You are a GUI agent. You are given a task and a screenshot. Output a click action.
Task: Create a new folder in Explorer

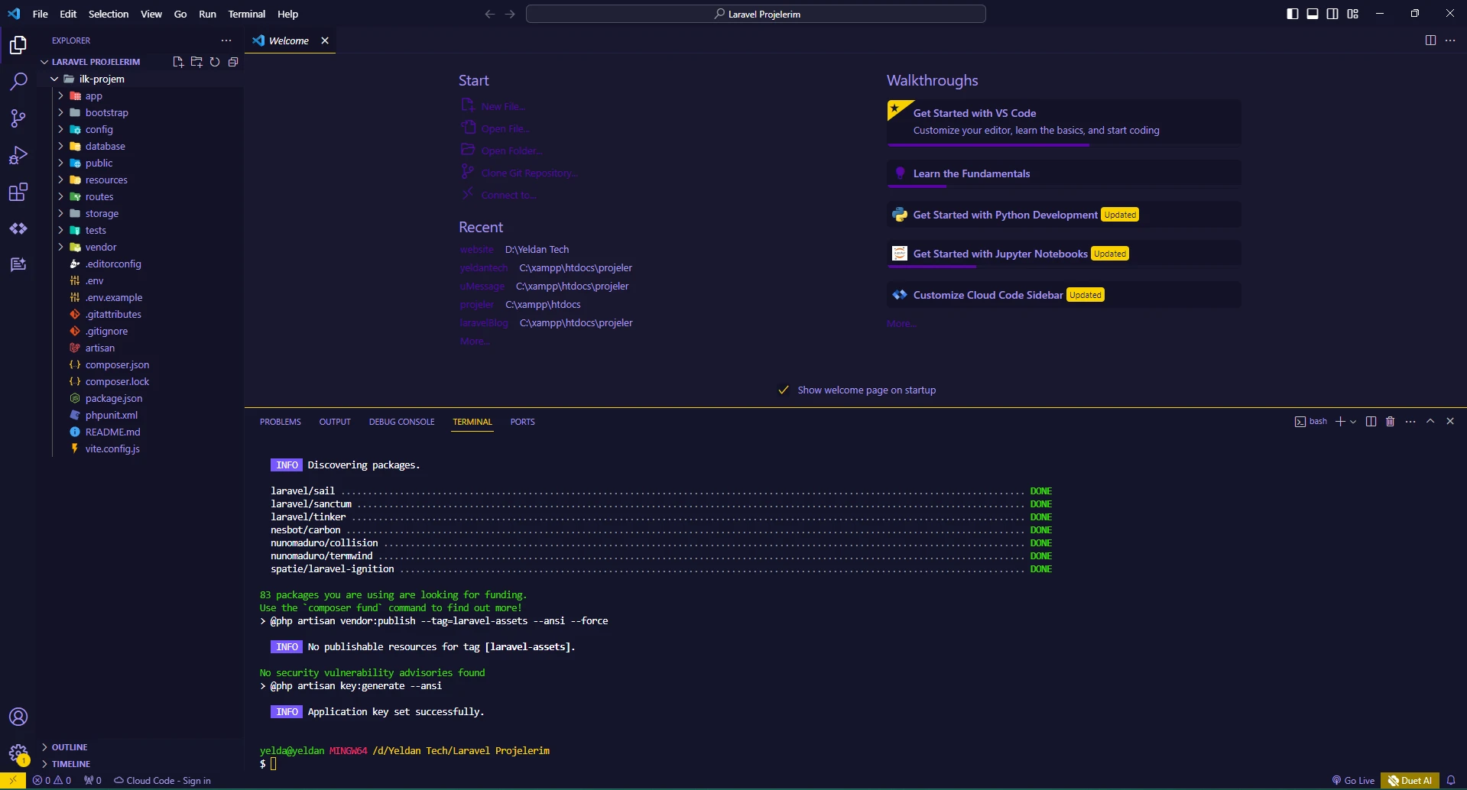(196, 62)
